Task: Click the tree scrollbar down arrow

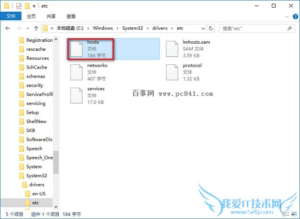Action: click(56, 207)
